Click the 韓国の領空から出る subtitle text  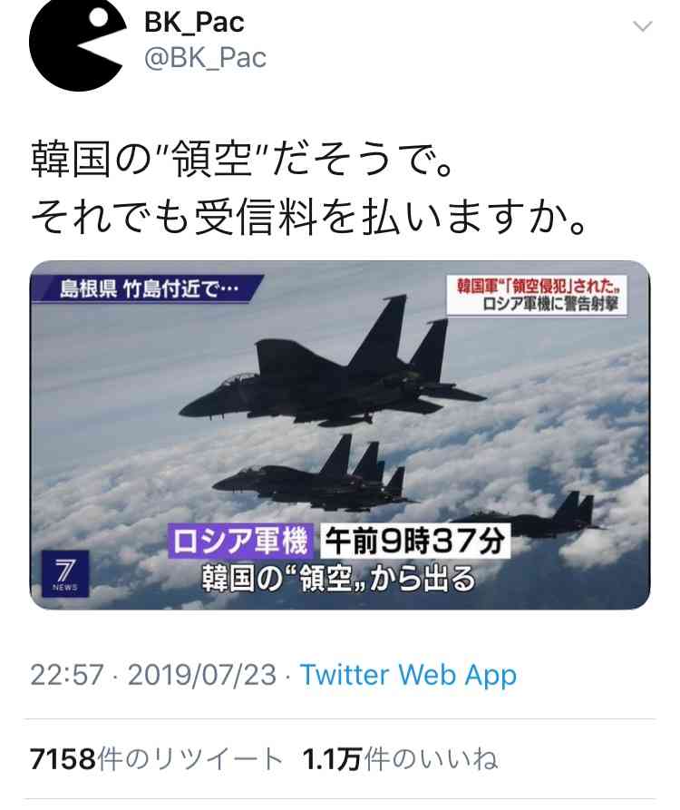(338, 579)
